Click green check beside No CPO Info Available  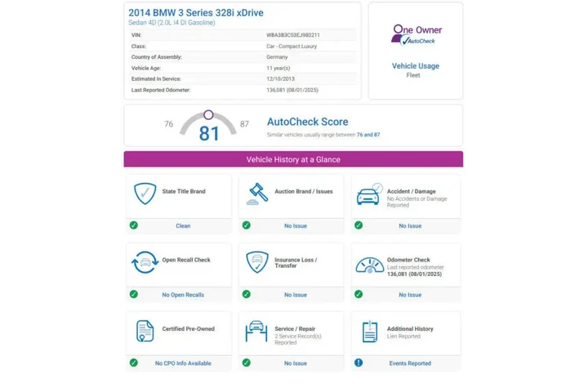[134, 363]
